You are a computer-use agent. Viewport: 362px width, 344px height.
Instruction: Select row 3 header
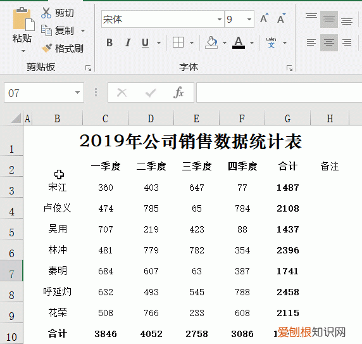click(11, 187)
